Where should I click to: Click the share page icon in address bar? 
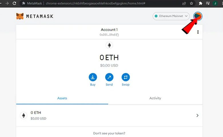(x=184, y=3)
